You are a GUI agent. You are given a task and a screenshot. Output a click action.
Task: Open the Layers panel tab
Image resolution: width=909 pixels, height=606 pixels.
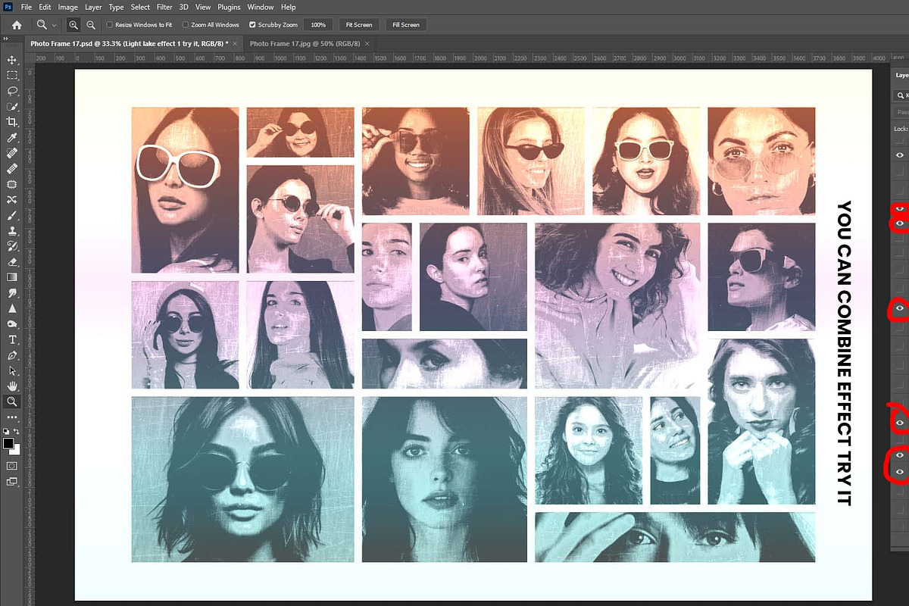[x=901, y=75]
